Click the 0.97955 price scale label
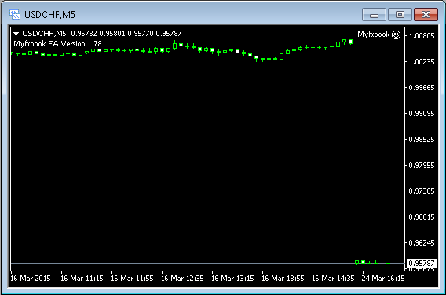Screen dimensions: 446x295 422,165
